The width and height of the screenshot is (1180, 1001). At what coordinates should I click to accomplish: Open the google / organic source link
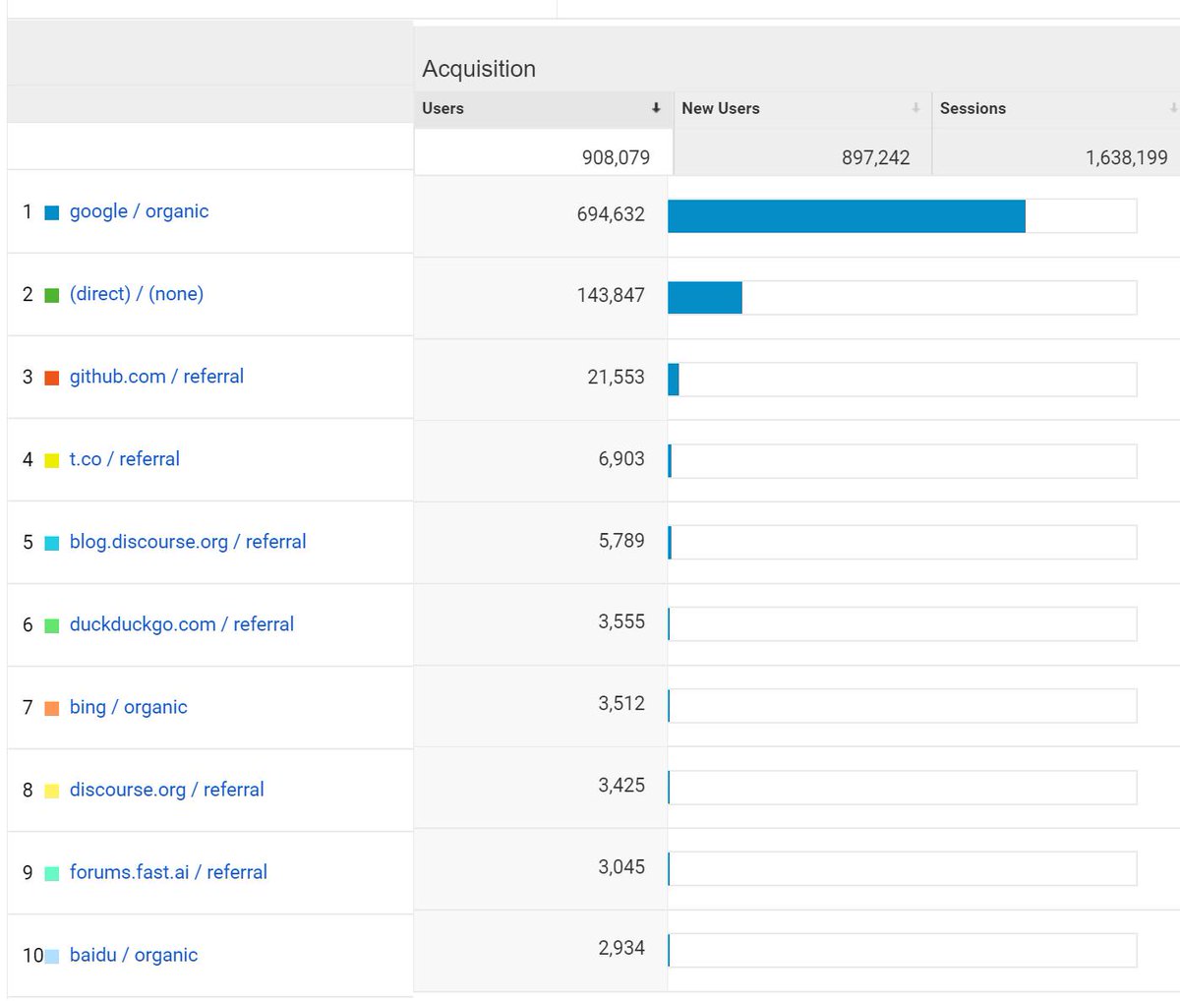(139, 211)
